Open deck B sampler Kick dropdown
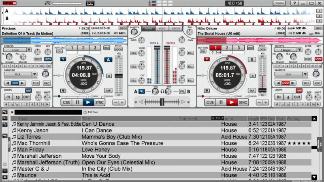 point(305,74)
